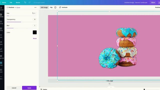The height and width of the screenshot is (90, 160).
Task: Open the Background sidebar tab
Action: tap(1, 57)
